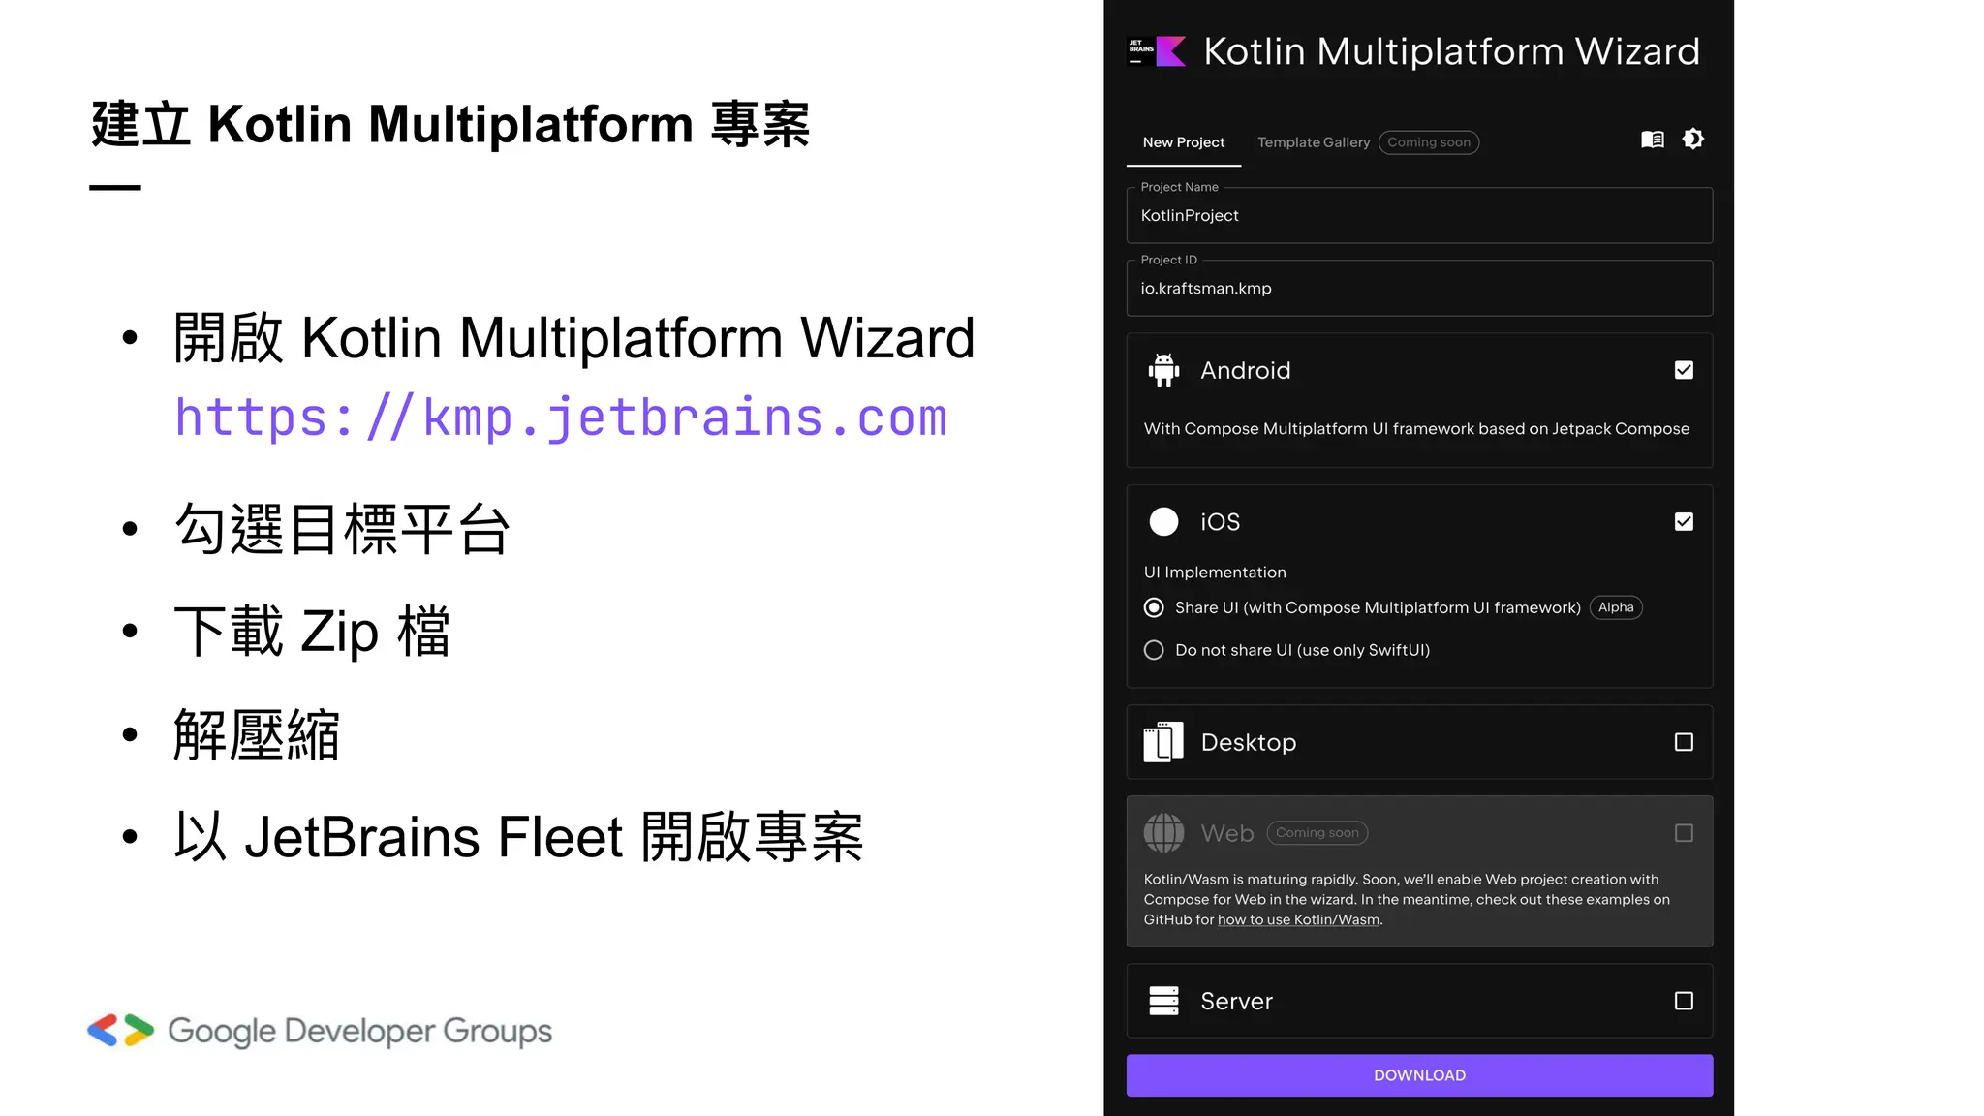The height and width of the screenshot is (1116, 1984).
Task: Uncheck the iOS platform checkbox
Action: 1684,521
